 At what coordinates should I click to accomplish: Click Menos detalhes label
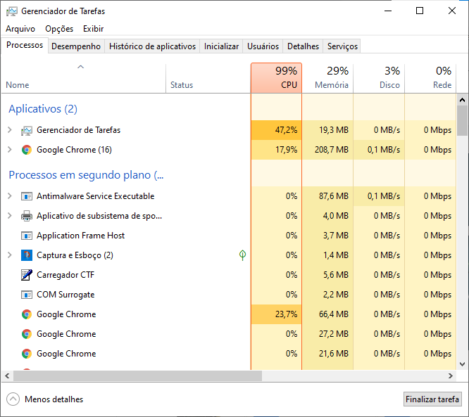tap(54, 399)
